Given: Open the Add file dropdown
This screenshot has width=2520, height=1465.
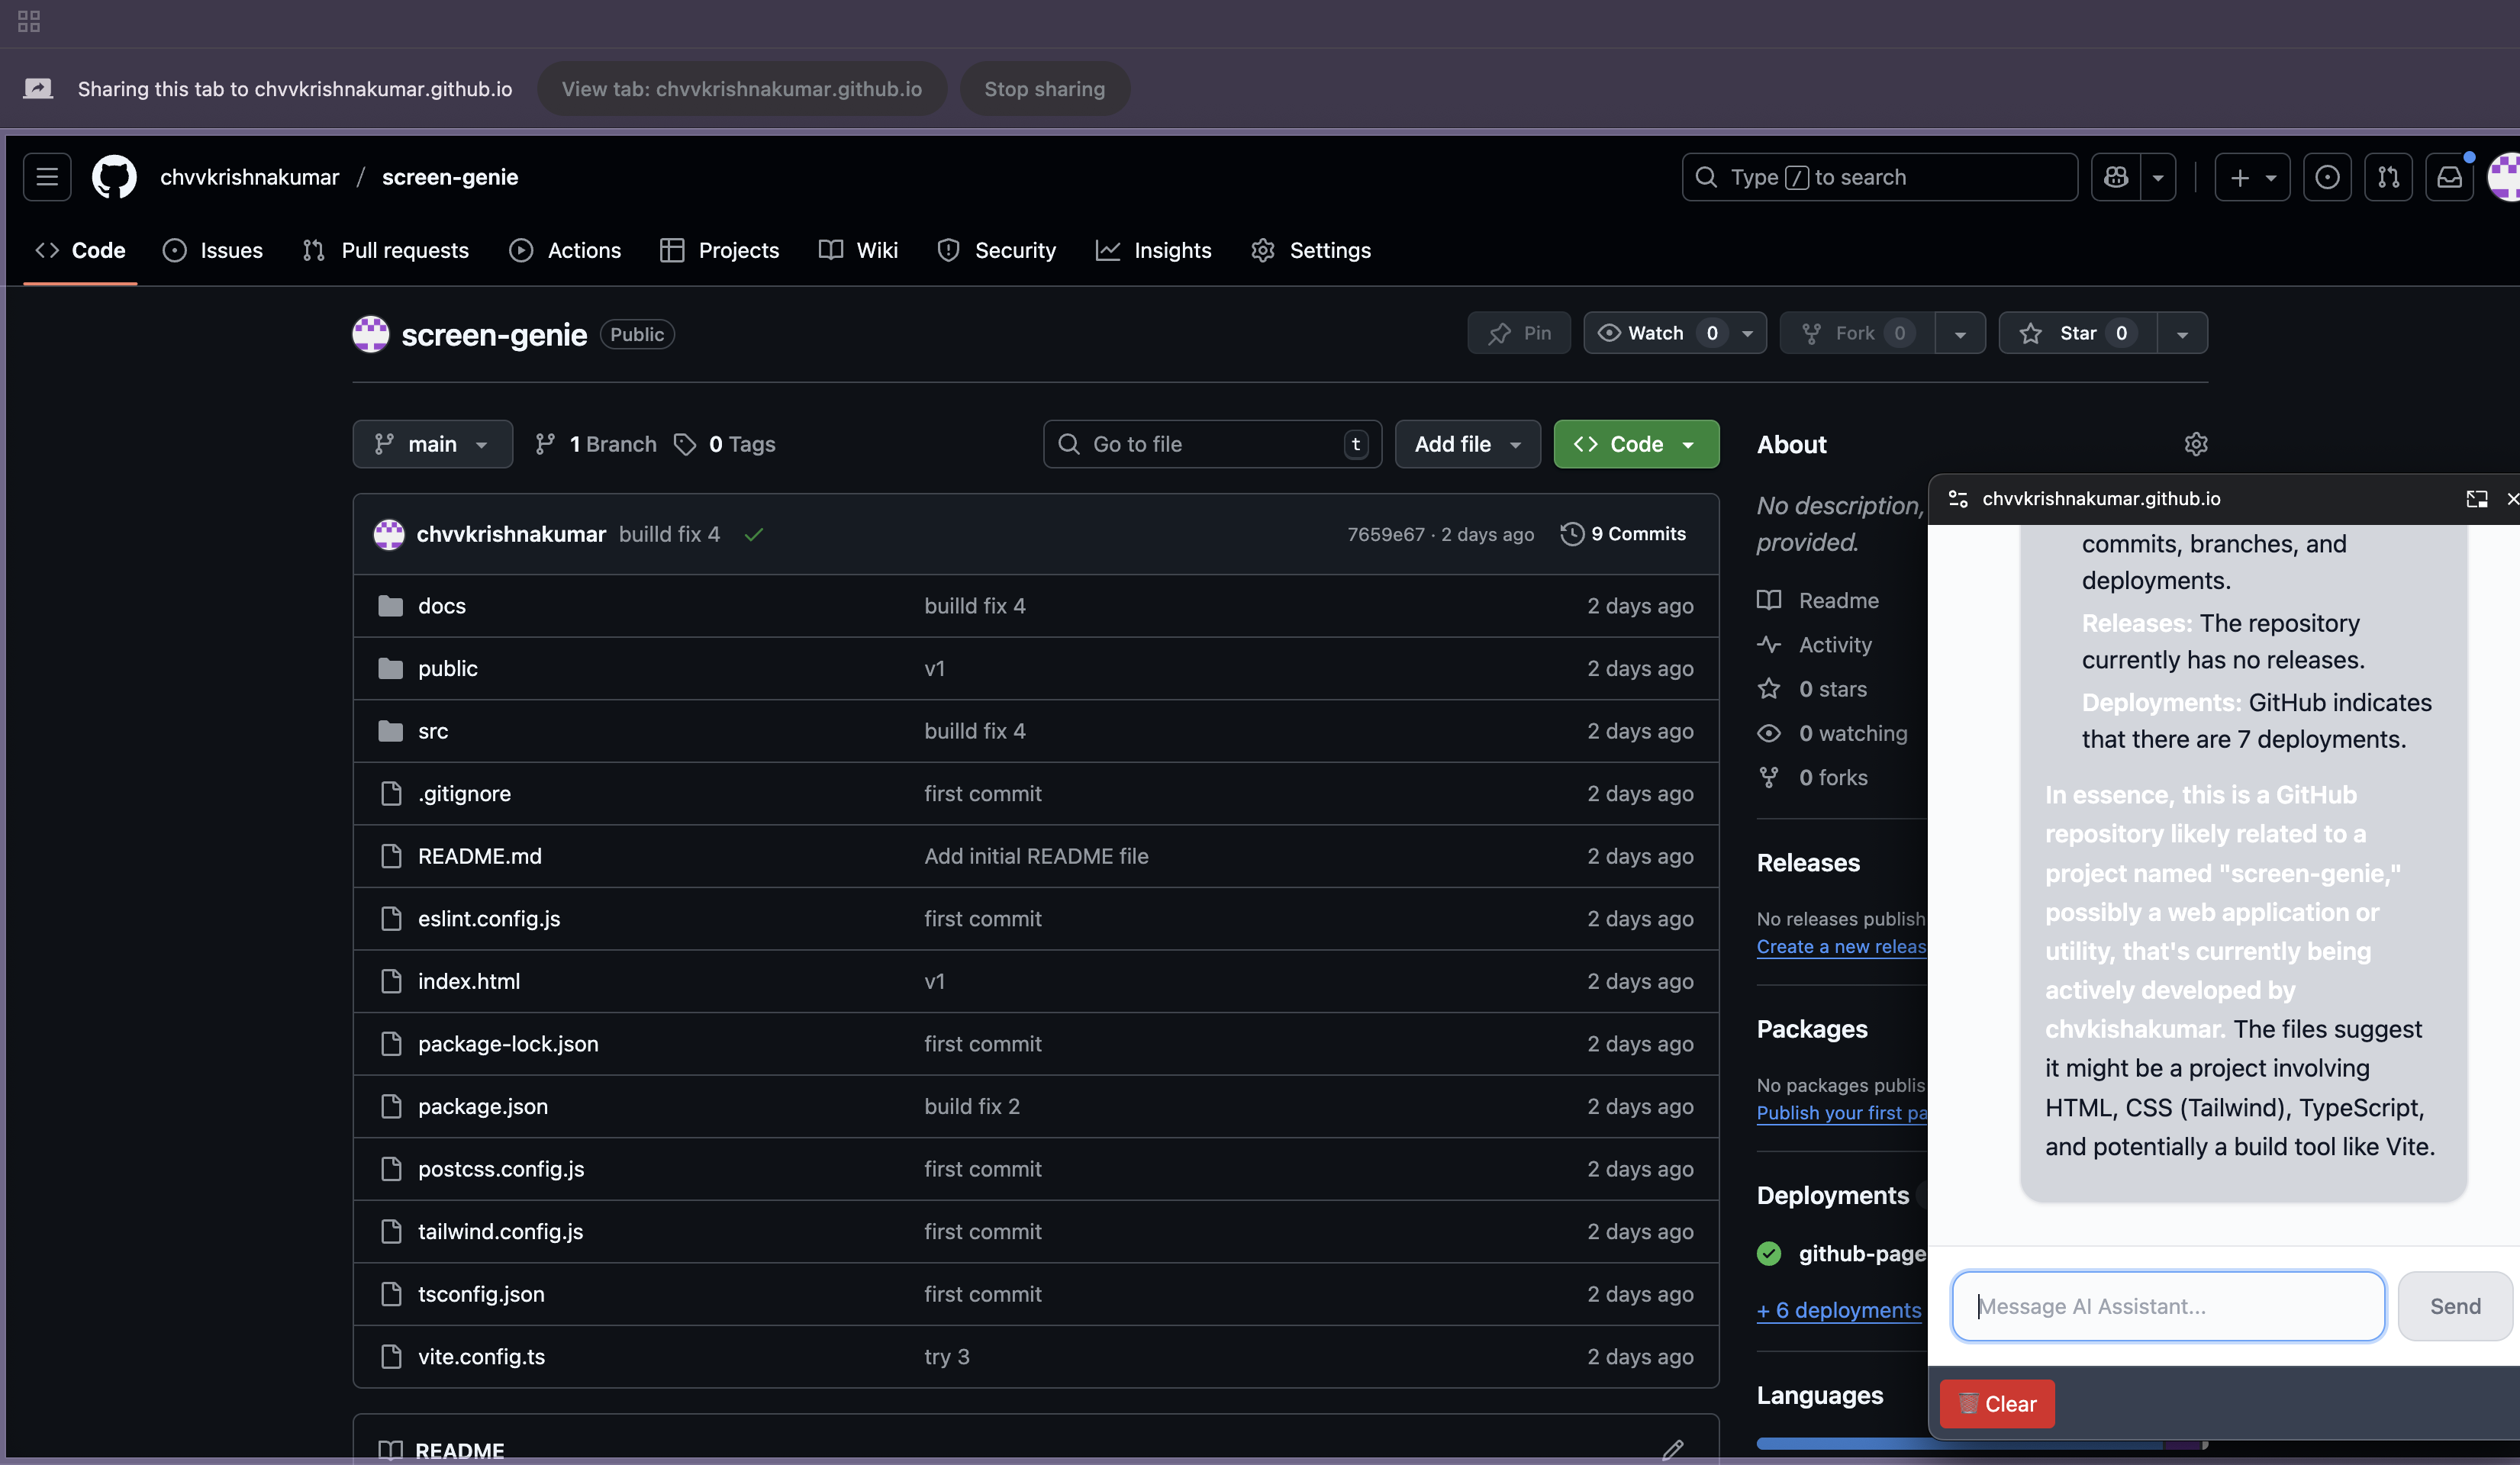Looking at the screenshot, I should 1467,444.
